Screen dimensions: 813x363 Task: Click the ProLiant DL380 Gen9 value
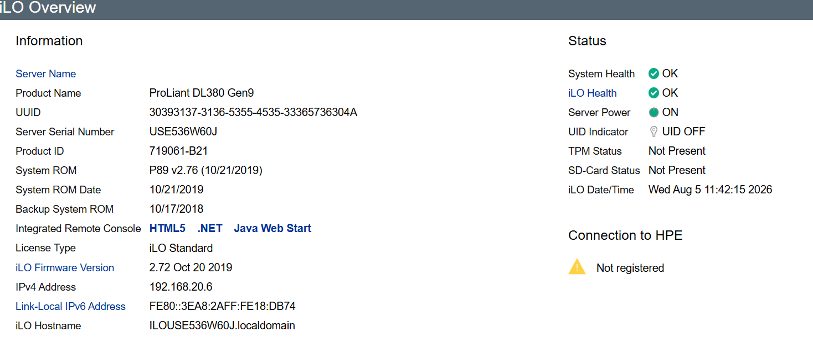pyautogui.click(x=202, y=93)
